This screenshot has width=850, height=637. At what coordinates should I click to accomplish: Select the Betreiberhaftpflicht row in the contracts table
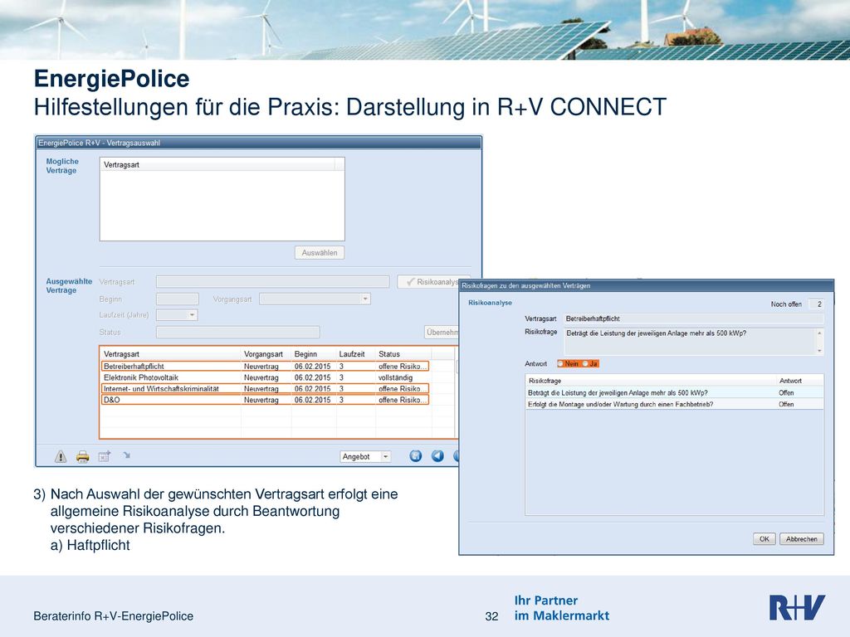tap(265, 366)
